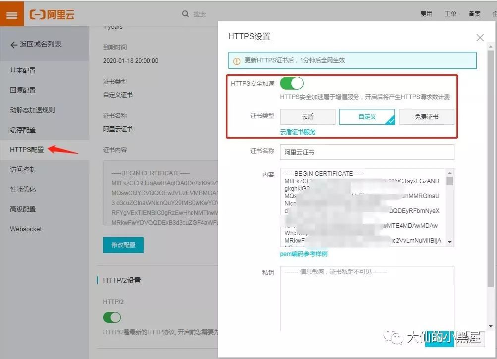Open 性能优化 in sidebar
Viewport: 497px width, 359px height.
(x=23, y=190)
